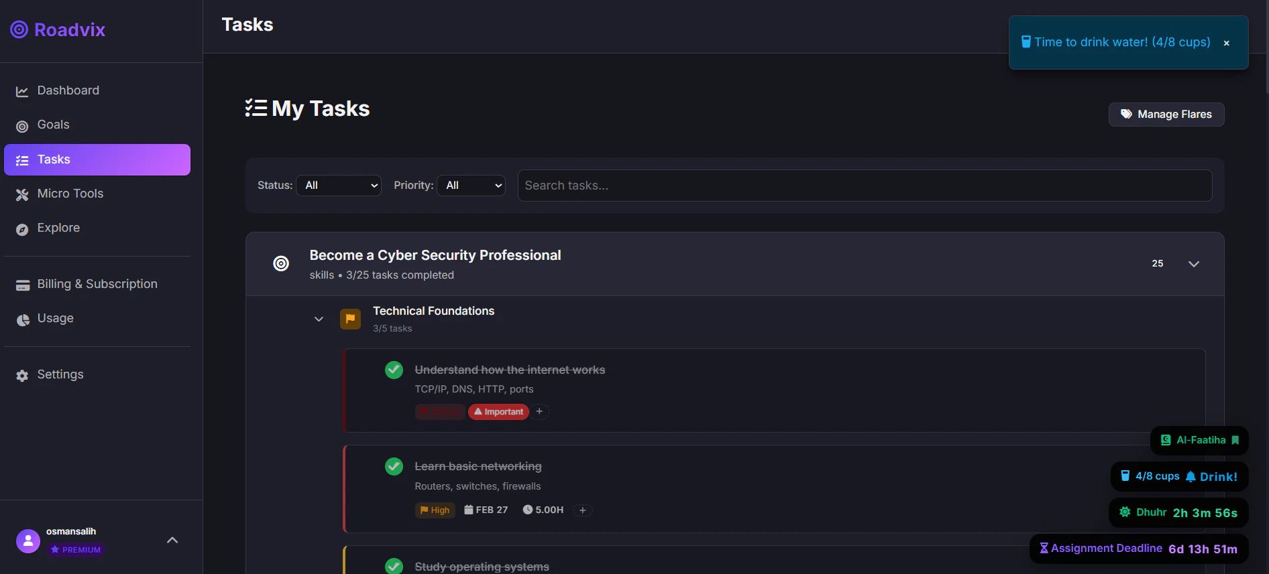
Task: Click the bell icon next to Drink!
Action: (x=1191, y=477)
